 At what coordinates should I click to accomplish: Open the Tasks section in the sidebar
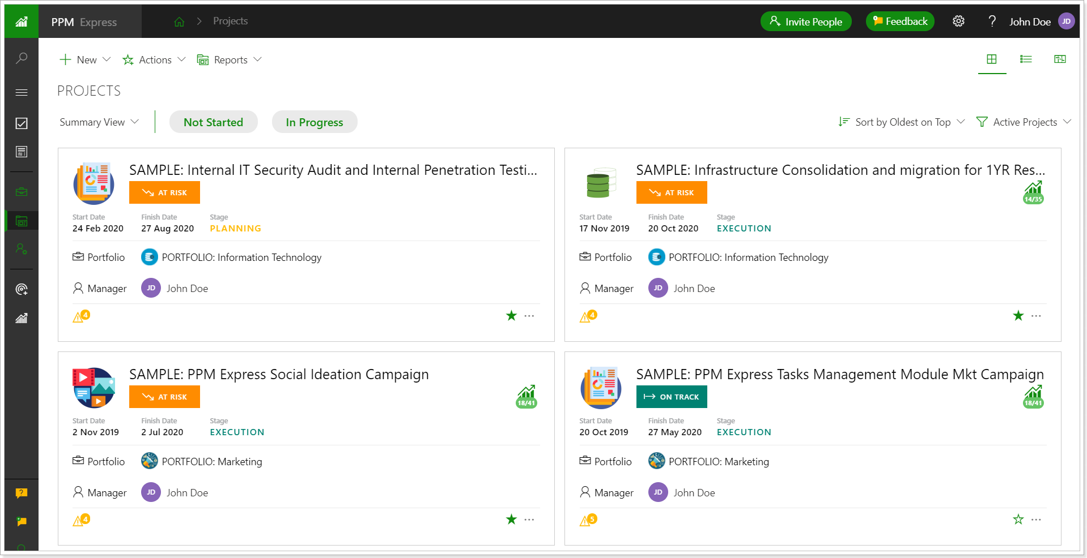(21, 123)
